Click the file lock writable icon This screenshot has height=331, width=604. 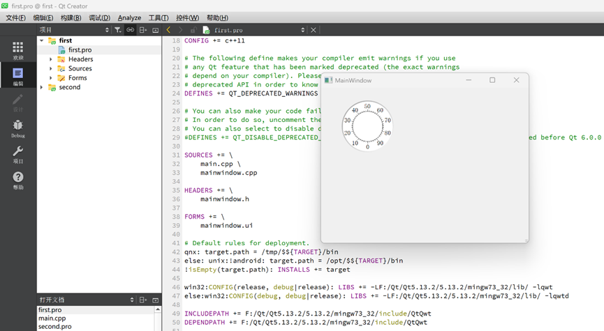193,30
